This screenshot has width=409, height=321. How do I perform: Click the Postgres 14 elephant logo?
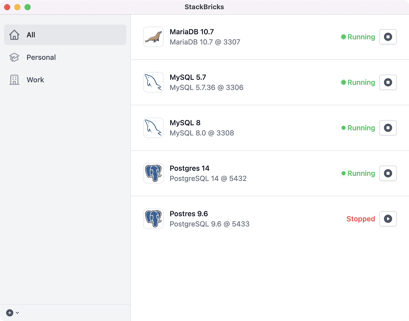tap(153, 173)
